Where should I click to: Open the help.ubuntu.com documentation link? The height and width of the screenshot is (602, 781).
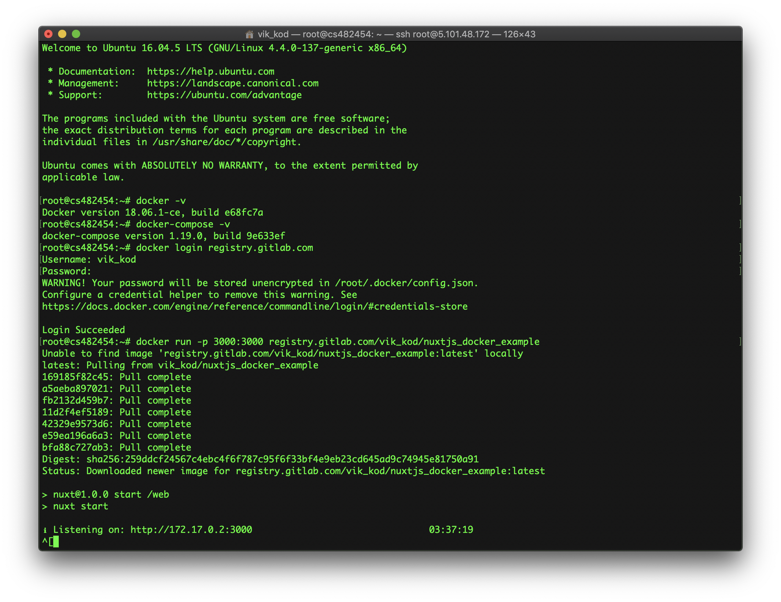click(210, 72)
